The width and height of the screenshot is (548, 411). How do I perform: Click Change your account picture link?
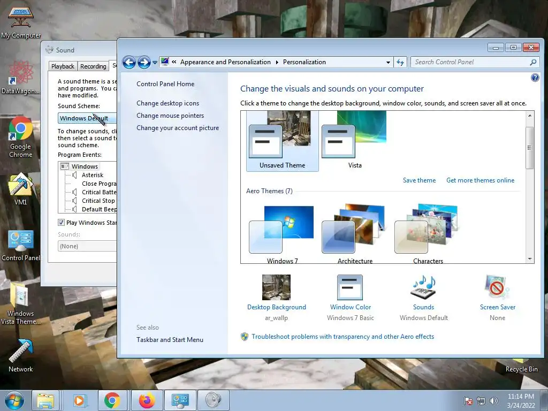(178, 128)
